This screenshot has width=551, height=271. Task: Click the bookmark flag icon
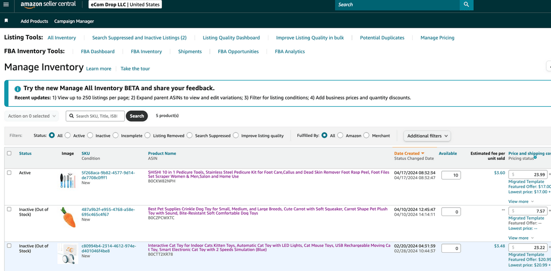6,21
